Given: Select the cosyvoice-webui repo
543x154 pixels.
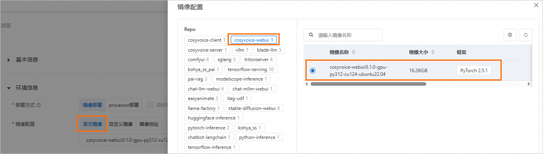Looking at the screenshot, I should pos(253,40).
